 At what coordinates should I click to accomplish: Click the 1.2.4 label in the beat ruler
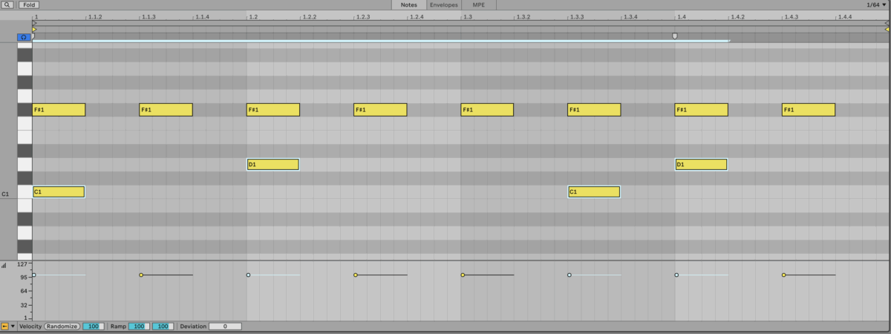[417, 16]
